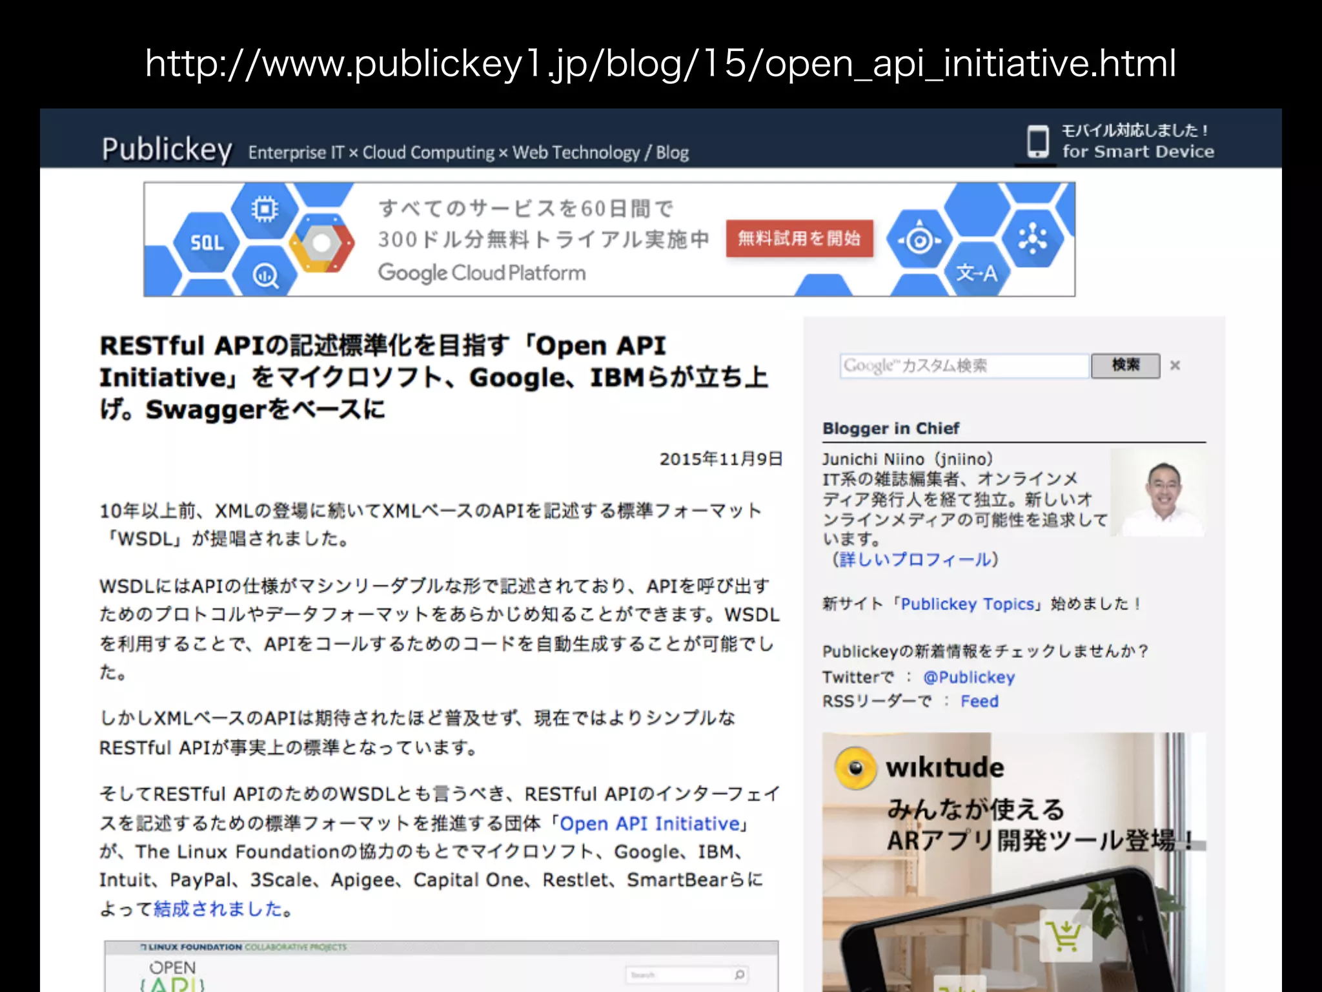Image resolution: width=1322 pixels, height=992 pixels.
Task: Click the Enterprise IT × Cloud Computing tagline
Action: coord(469,152)
